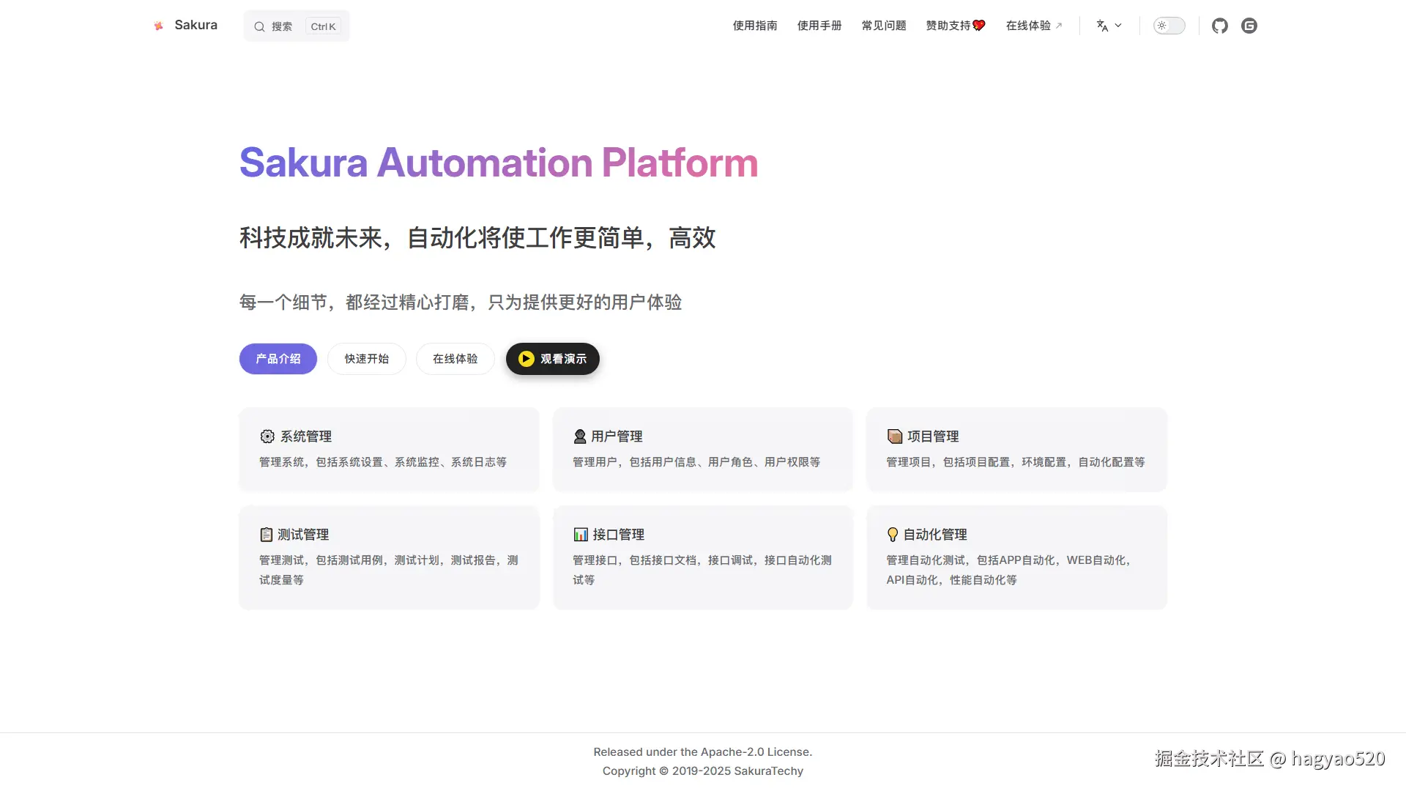Open the Gitee repository icon

coord(1249,26)
